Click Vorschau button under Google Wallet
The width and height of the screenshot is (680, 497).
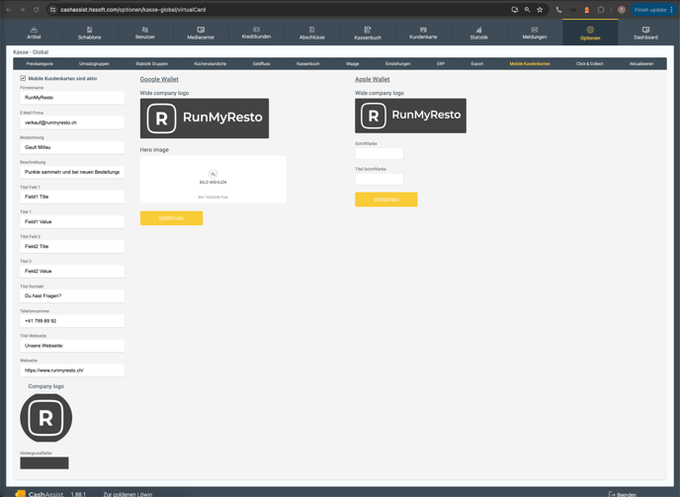(x=171, y=218)
